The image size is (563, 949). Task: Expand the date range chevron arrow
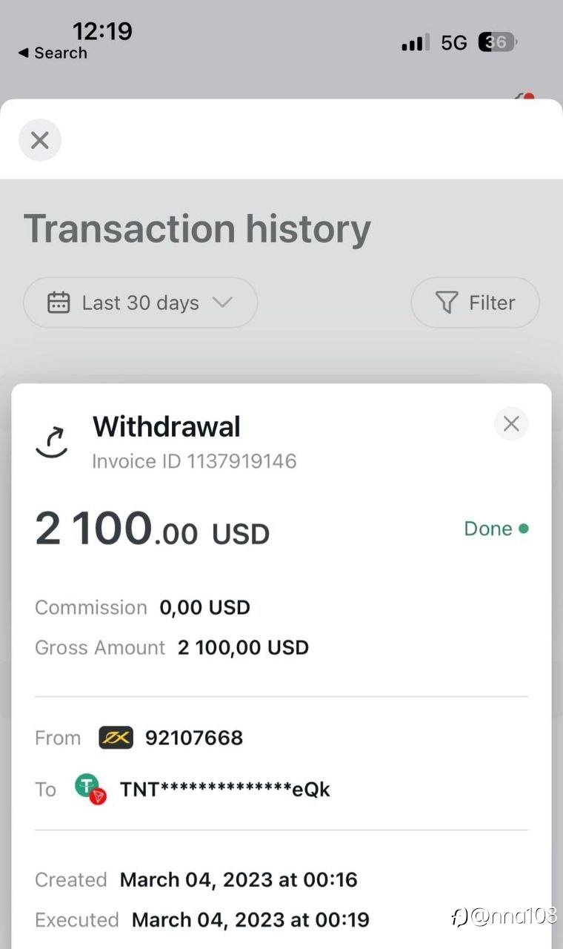pyautogui.click(x=222, y=302)
